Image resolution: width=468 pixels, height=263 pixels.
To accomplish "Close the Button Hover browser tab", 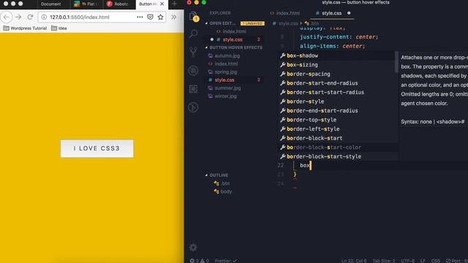I will 162,4.
